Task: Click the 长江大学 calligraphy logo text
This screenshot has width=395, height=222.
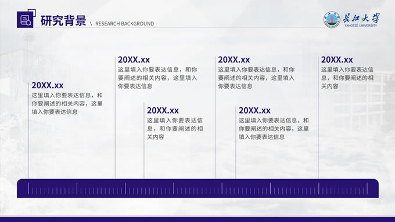Action: pos(361,18)
